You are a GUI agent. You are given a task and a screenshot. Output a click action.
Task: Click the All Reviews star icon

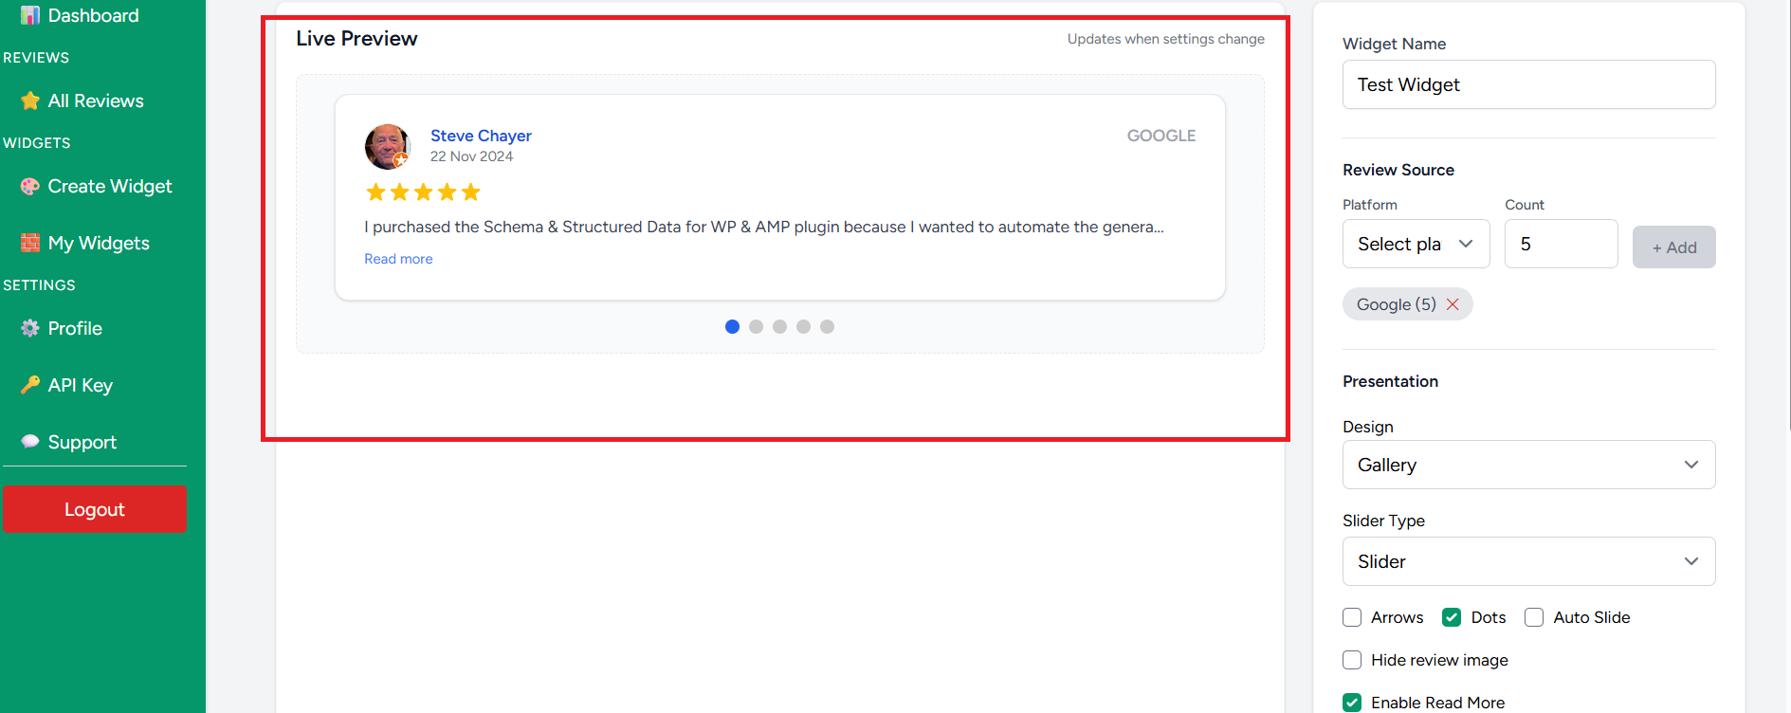pyautogui.click(x=30, y=101)
